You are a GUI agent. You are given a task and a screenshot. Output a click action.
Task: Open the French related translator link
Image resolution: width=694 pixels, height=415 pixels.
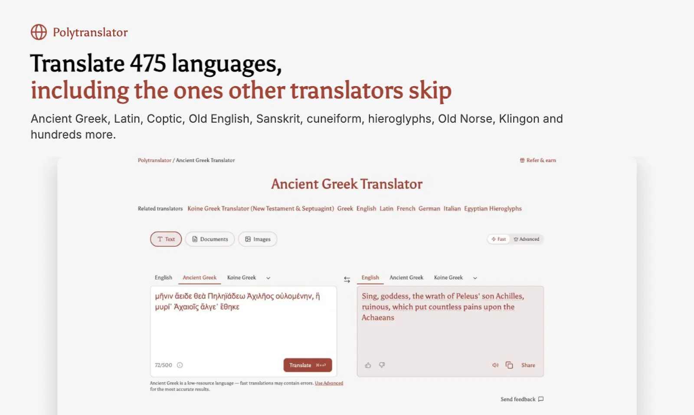(406, 209)
